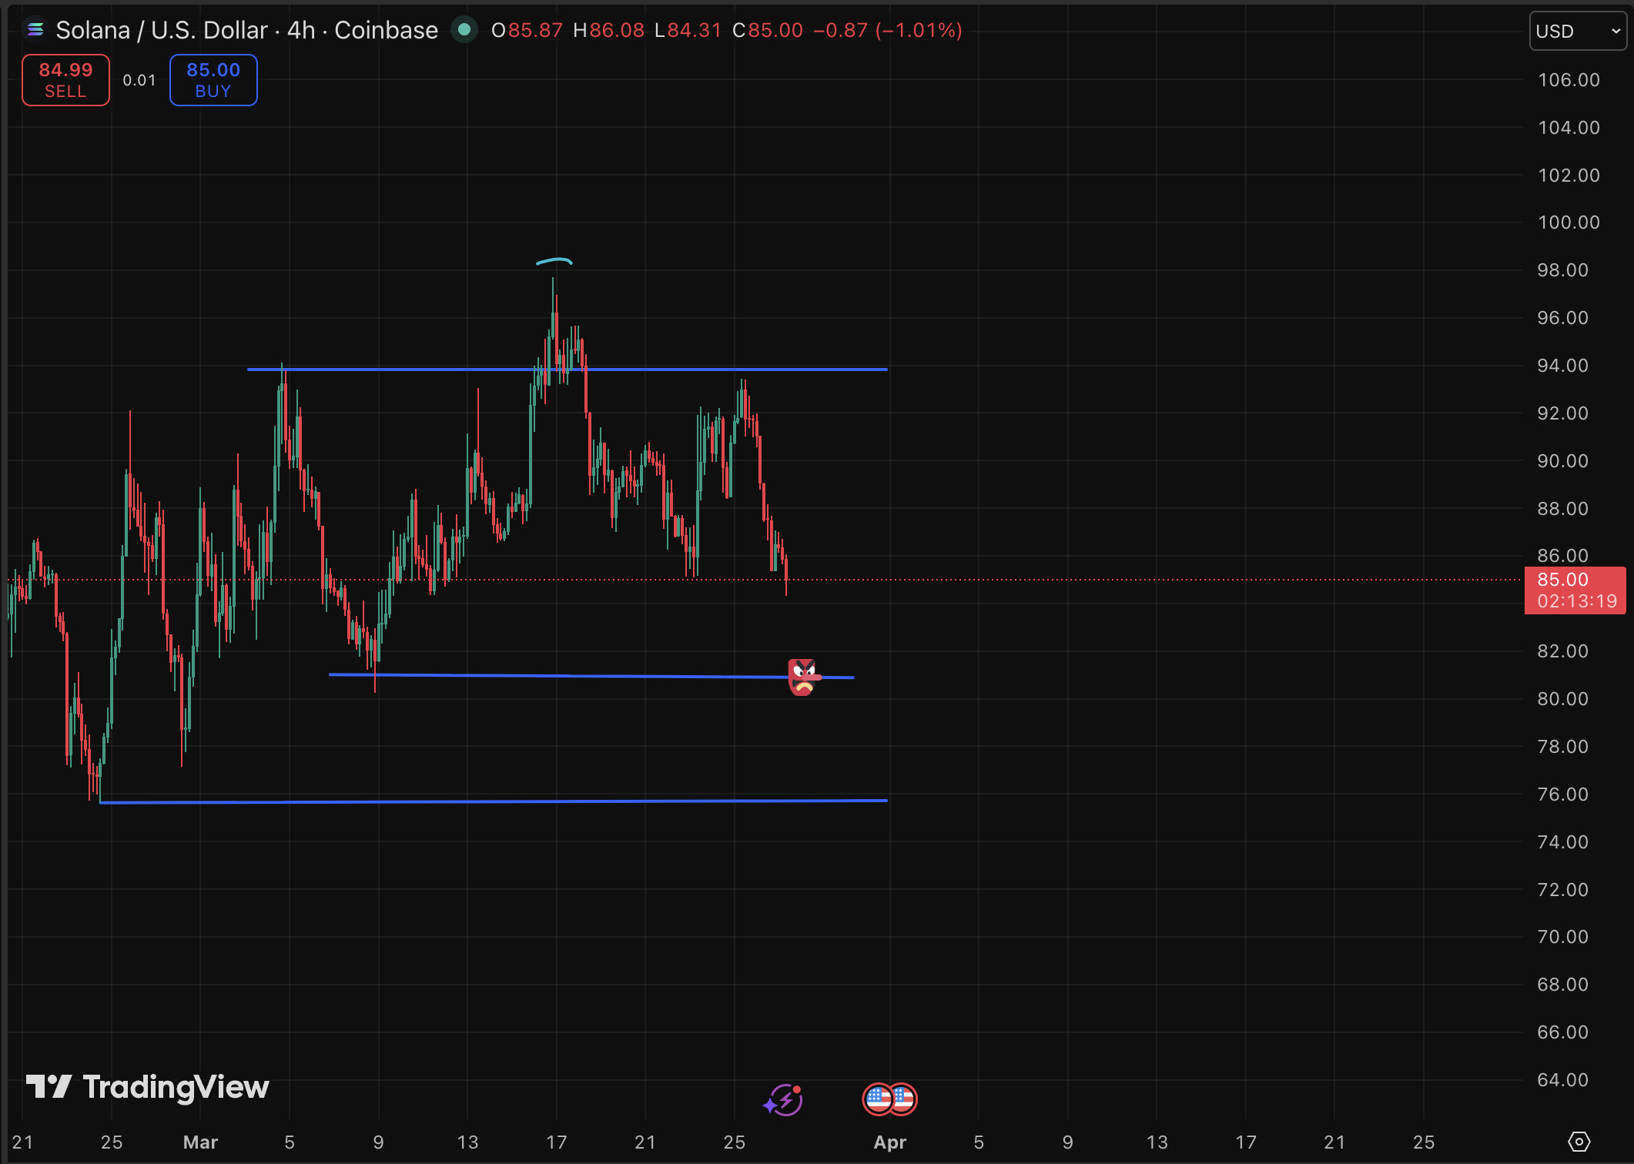Image resolution: width=1634 pixels, height=1164 pixels.
Task: Open the USD currency dropdown
Action: coord(1576,31)
